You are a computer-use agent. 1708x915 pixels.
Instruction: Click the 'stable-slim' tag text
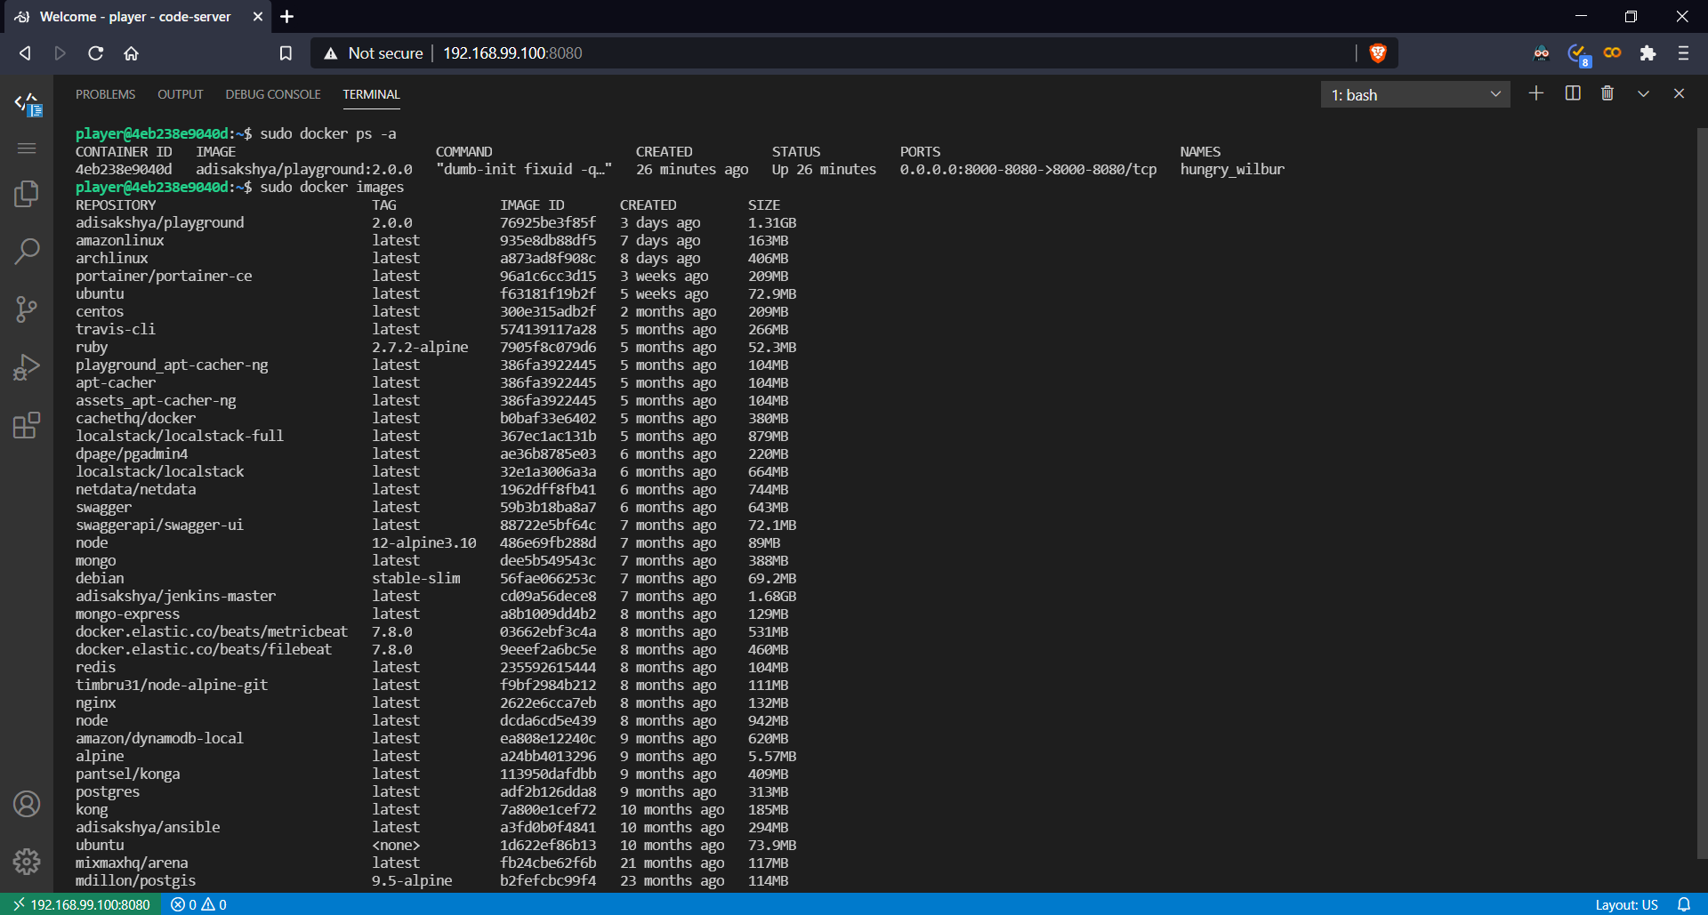click(415, 578)
